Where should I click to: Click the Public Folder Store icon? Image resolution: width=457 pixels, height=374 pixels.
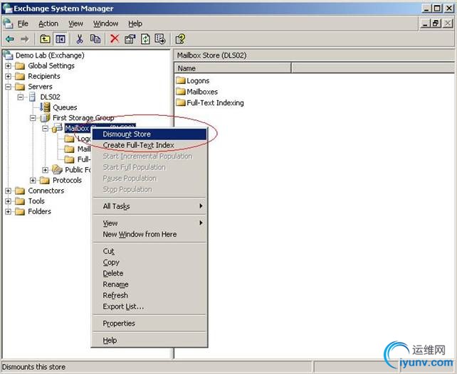point(57,169)
